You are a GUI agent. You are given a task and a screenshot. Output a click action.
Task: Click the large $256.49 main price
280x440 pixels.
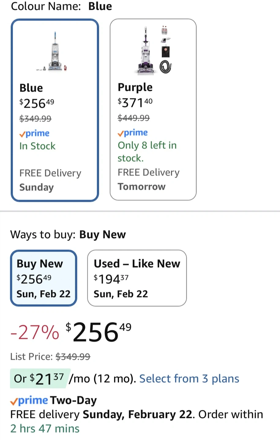point(99,332)
